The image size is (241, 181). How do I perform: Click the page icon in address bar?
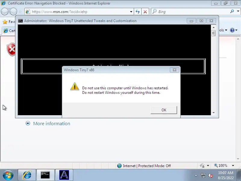28,12
